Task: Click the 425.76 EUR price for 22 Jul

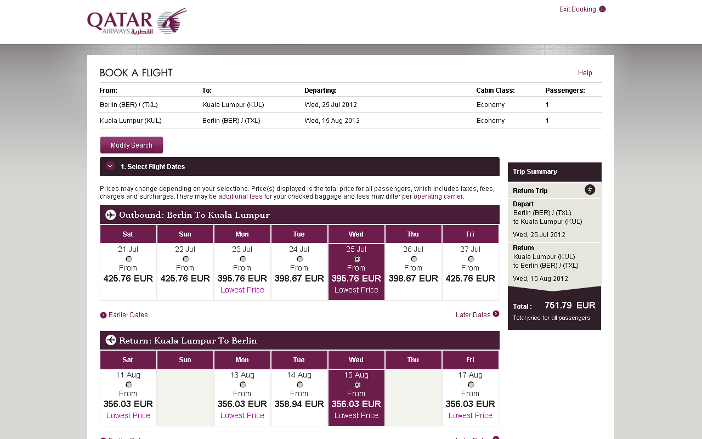Action: pyautogui.click(x=185, y=278)
